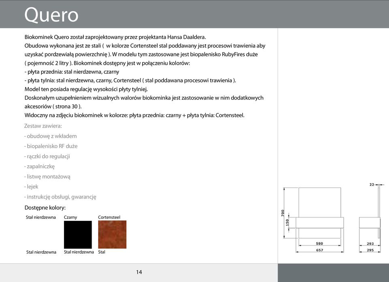Viewport: 389px width, 282px height.
Task: Click the Quero page title
Action: point(51,15)
